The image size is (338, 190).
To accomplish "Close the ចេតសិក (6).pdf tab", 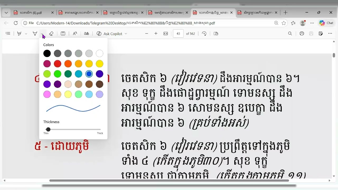I will tap(52, 12).
